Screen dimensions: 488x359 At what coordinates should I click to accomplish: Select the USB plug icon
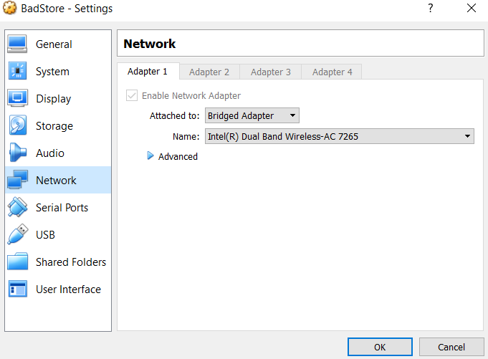point(18,235)
